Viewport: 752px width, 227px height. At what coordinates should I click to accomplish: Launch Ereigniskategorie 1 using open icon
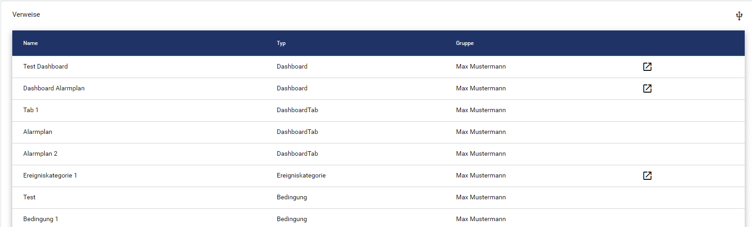point(647,176)
